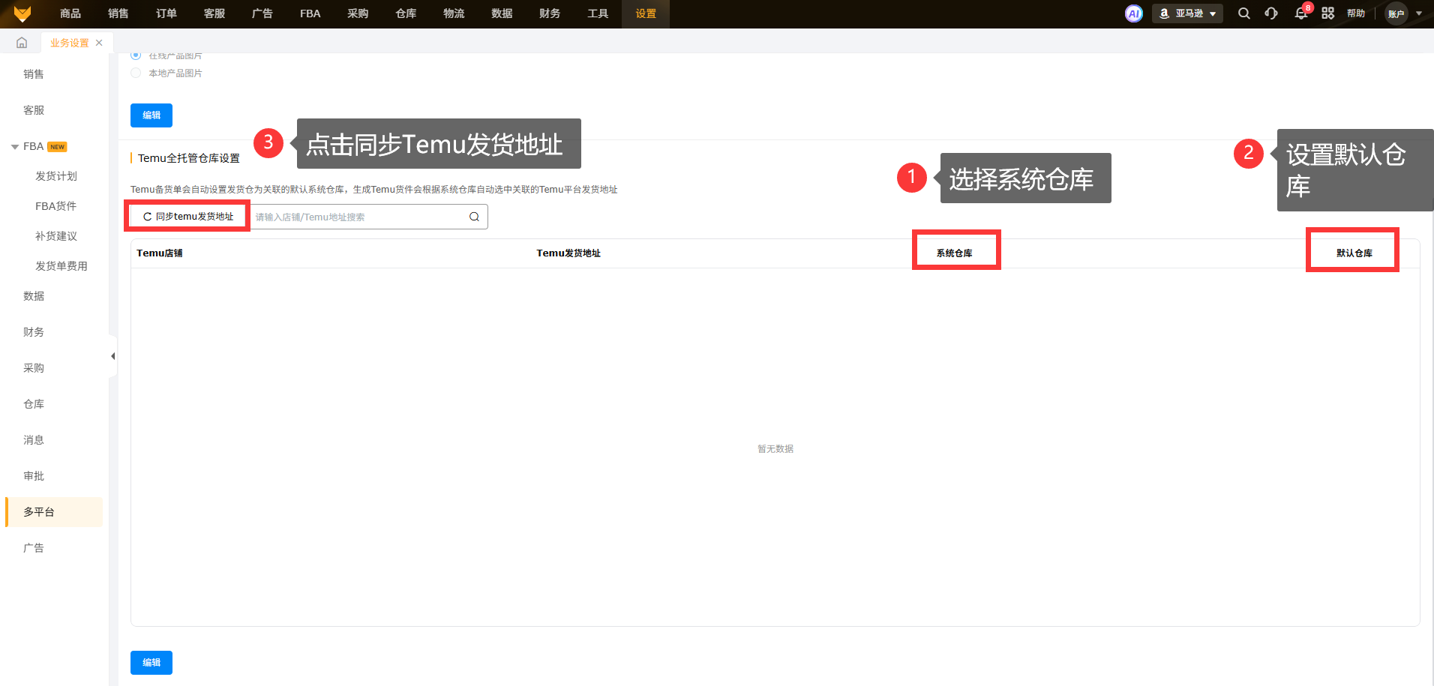
Task: Open 物流 in the top navigation
Action: (454, 13)
